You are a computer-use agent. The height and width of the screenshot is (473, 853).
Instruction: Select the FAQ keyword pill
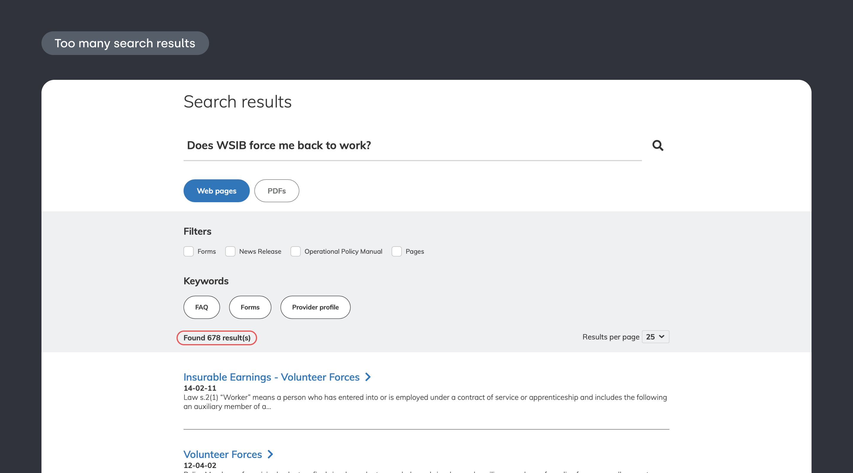(x=201, y=307)
